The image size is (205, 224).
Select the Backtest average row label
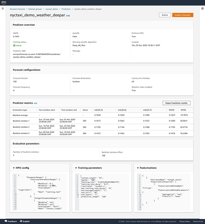tap(20, 115)
